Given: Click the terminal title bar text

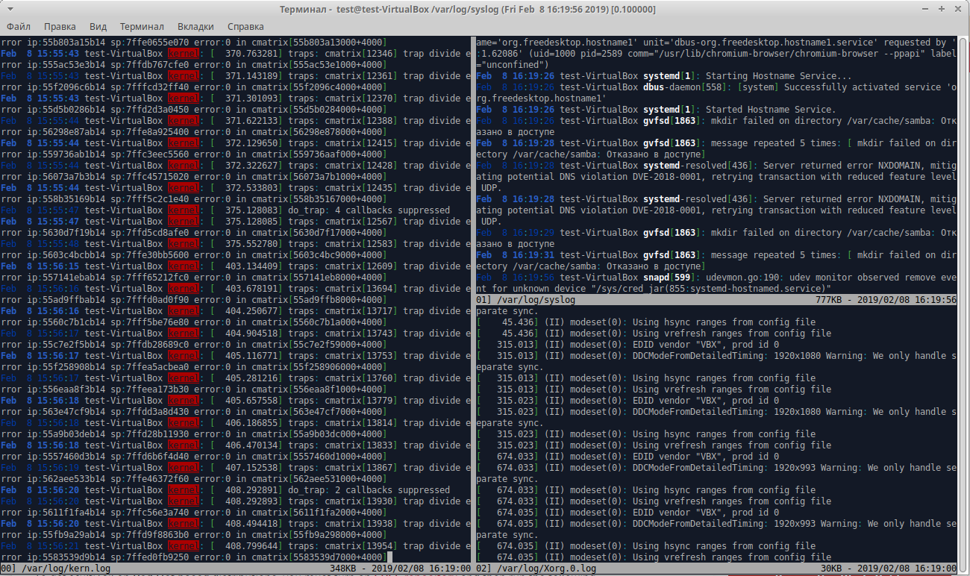Looking at the screenshot, I should coord(478,10).
